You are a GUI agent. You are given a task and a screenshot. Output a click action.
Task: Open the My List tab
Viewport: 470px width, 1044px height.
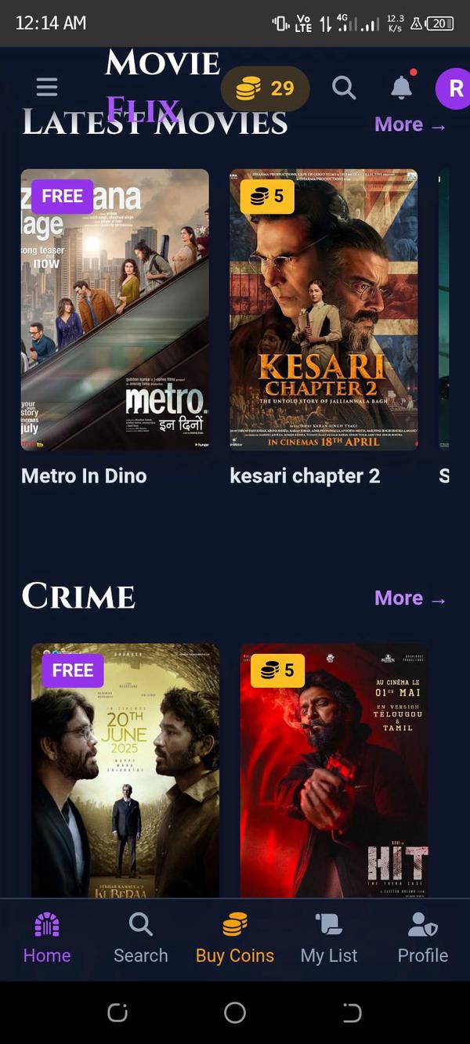329,939
